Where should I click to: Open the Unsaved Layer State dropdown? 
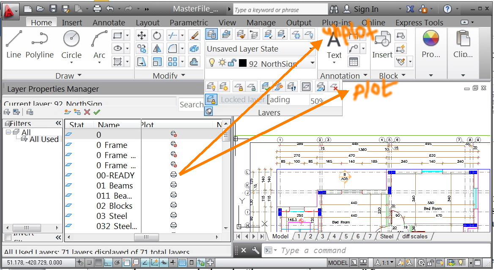coord(312,49)
